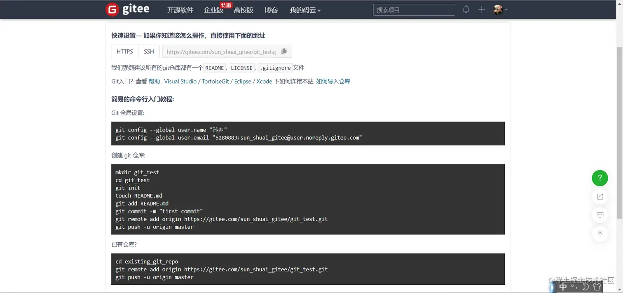Open the notifications bell
The image size is (623, 293).
[x=466, y=9]
